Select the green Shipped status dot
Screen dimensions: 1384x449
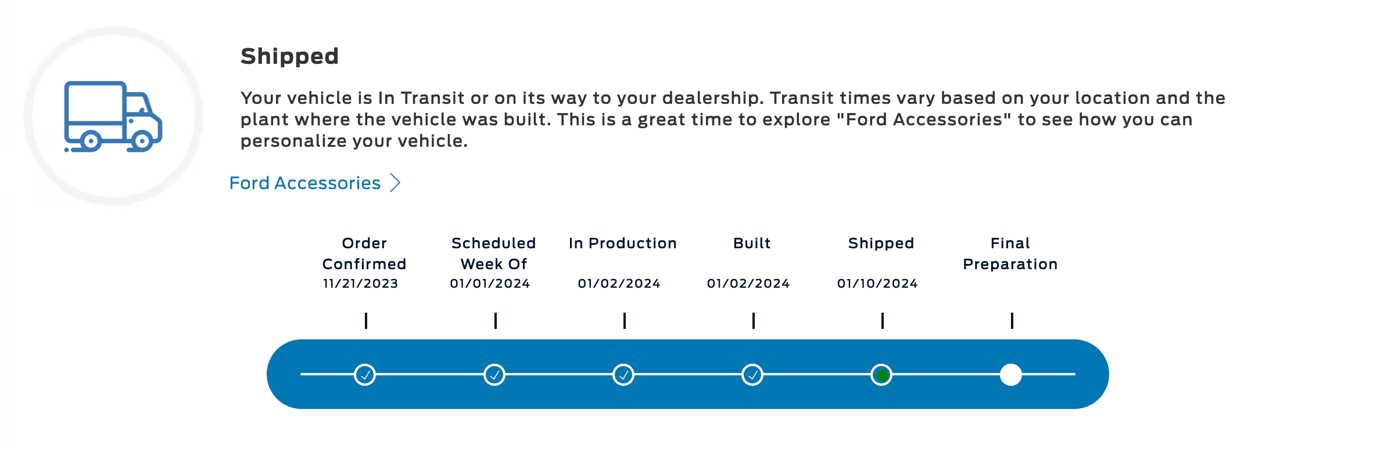881,375
